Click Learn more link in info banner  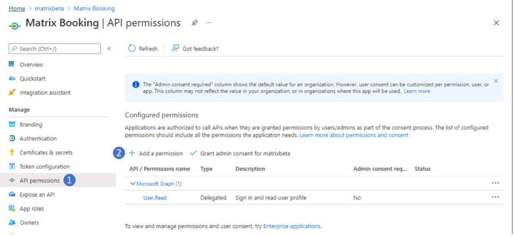coord(417,91)
